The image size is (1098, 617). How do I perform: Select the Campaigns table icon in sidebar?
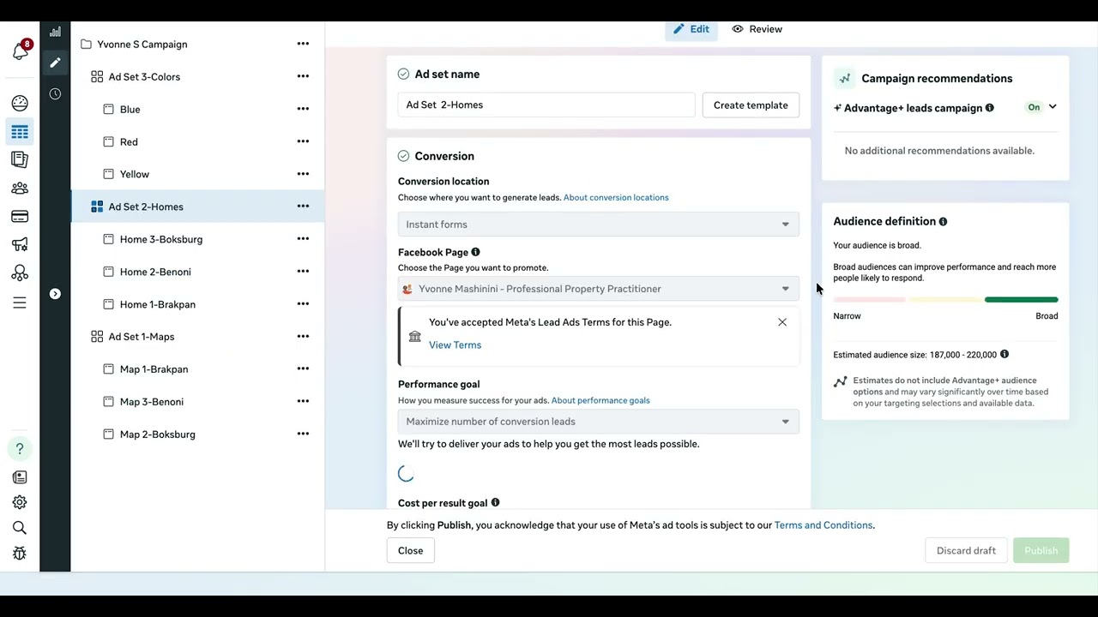20,132
